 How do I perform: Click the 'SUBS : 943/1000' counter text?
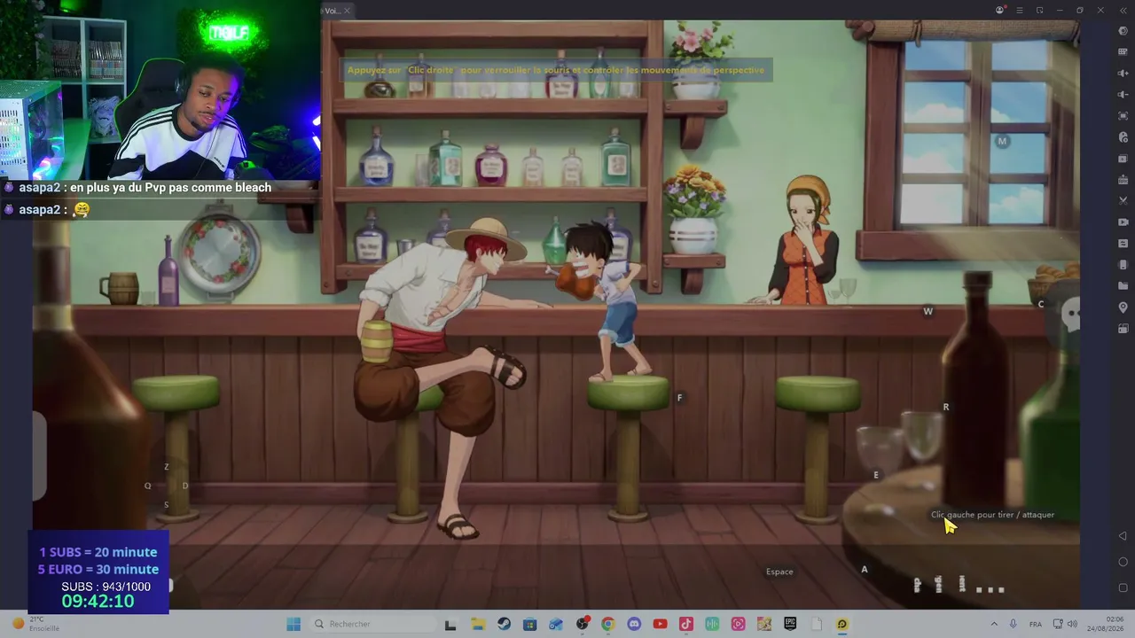(x=106, y=587)
